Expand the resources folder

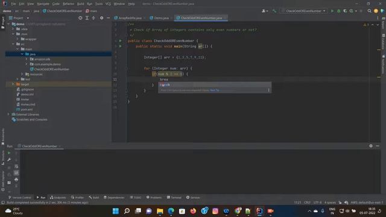coord(22,74)
